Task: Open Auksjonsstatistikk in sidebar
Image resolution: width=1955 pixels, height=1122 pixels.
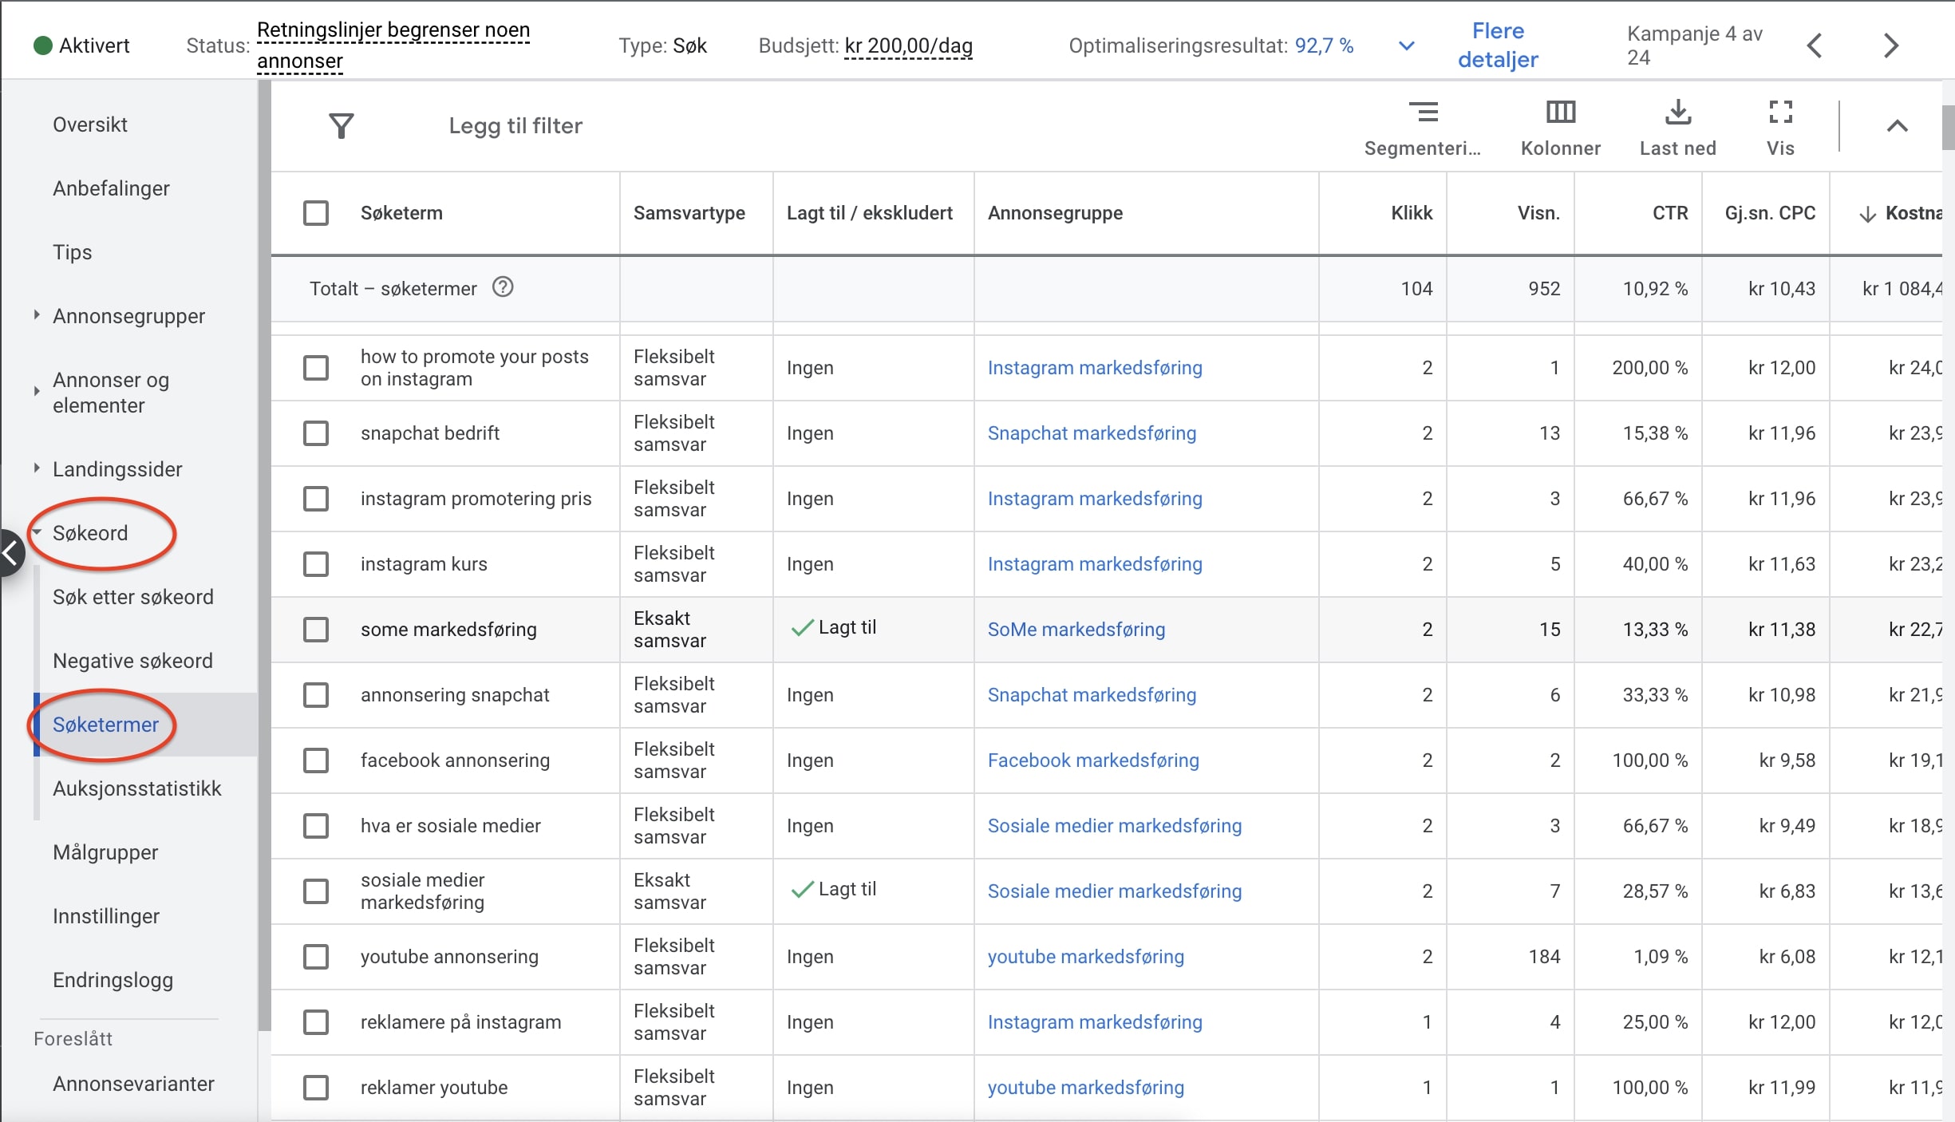Action: click(x=136, y=788)
